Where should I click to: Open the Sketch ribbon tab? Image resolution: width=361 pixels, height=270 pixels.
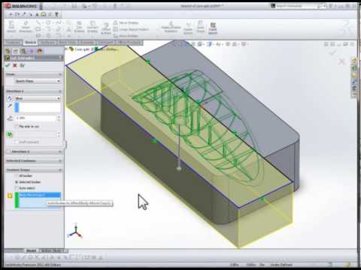(30, 43)
